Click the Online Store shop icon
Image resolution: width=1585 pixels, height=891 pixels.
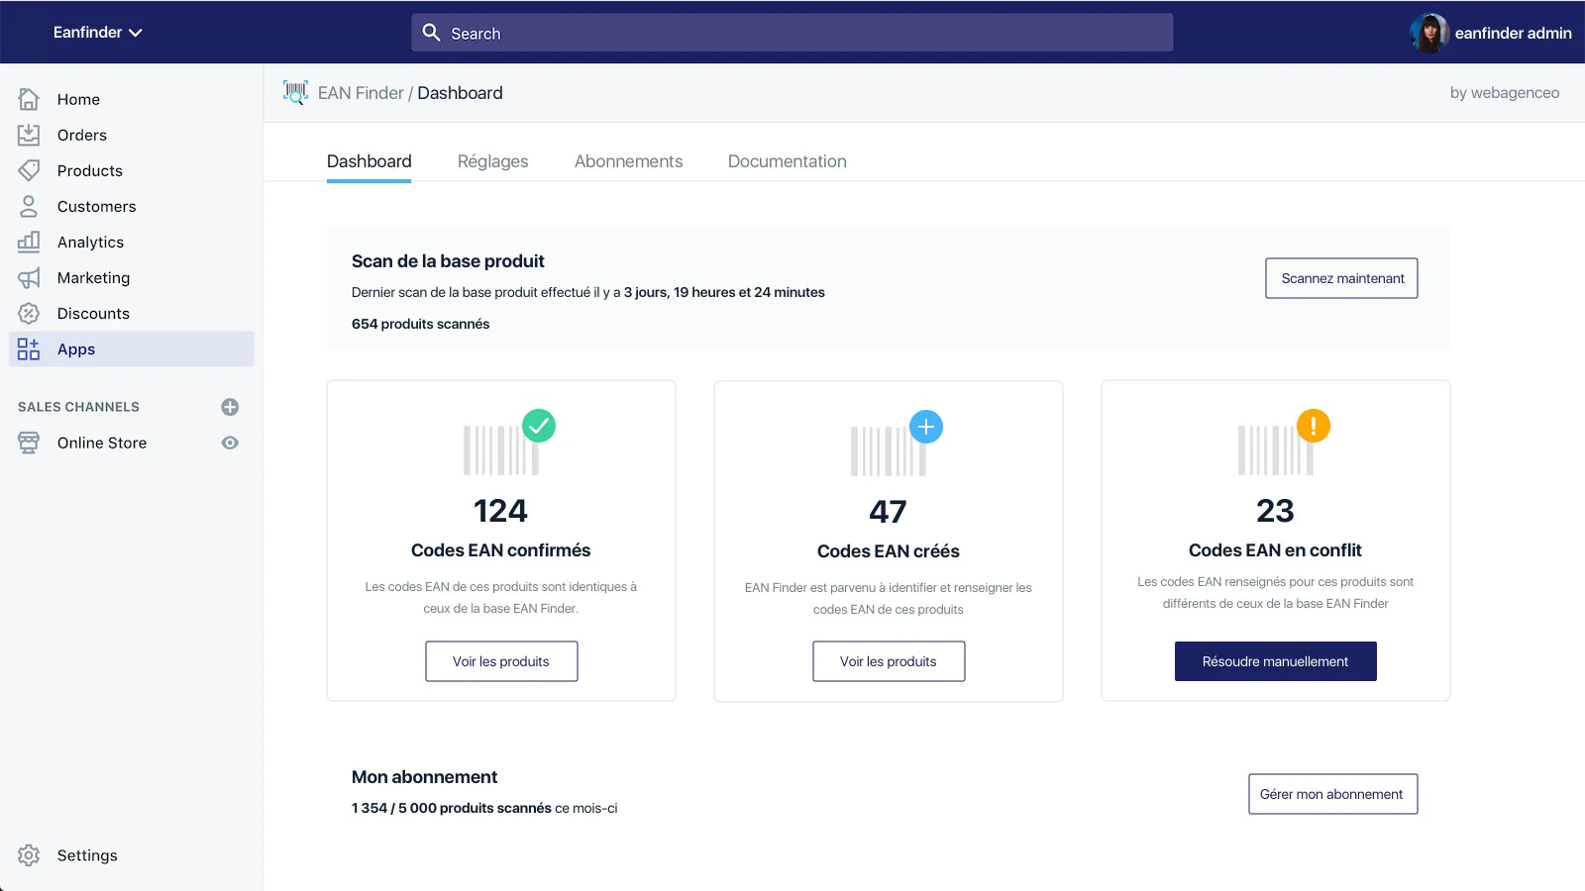pyautogui.click(x=29, y=443)
